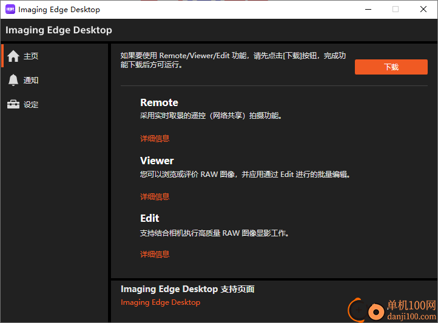Open 详细信息 link under Viewer
Screen dimensions: 438x323
click(x=155, y=196)
